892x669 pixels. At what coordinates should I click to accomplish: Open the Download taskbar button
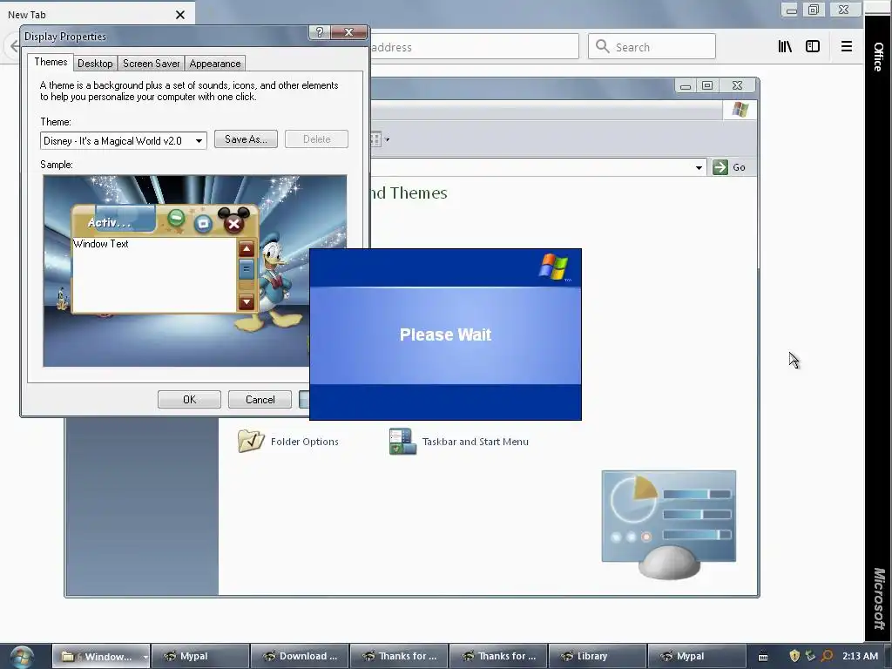pos(300,656)
